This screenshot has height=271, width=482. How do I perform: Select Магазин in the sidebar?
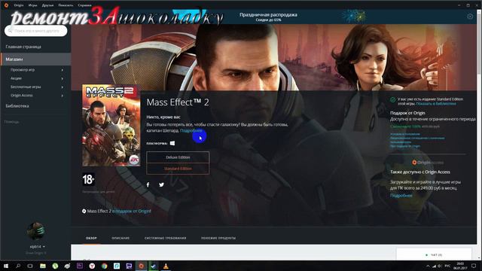coord(35,59)
